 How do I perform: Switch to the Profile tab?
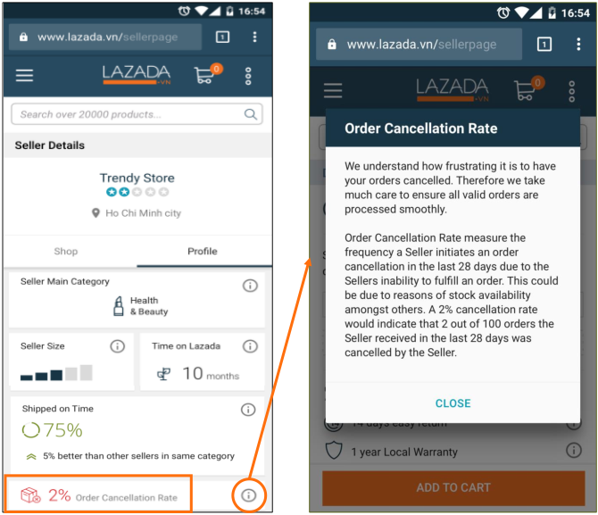203,251
